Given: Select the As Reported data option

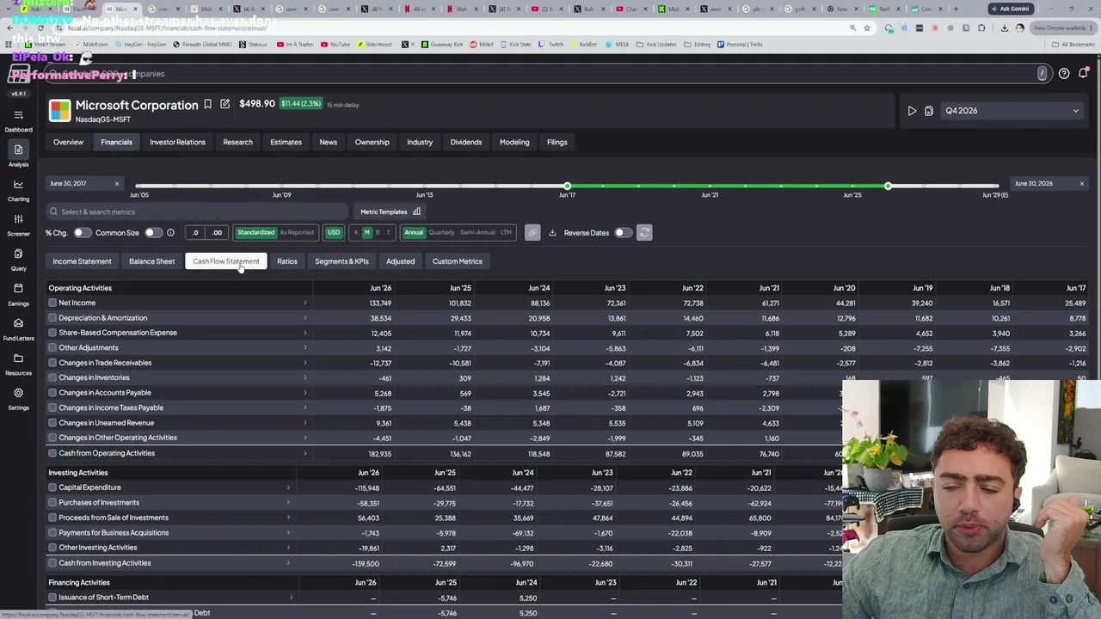Looking at the screenshot, I should pos(296,233).
